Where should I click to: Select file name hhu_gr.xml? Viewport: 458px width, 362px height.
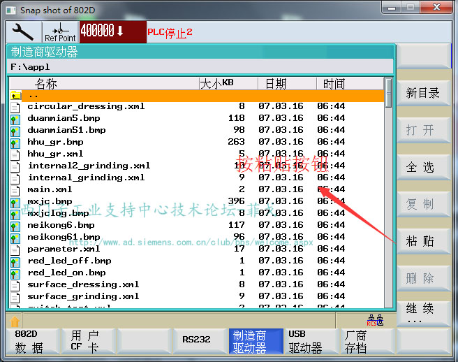tap(55, 154)
